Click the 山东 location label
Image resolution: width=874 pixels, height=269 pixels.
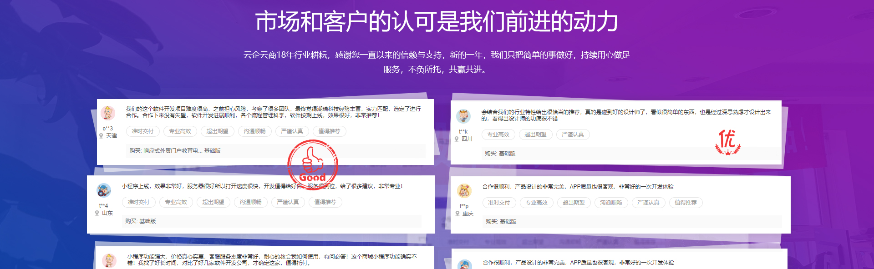click(107, 213)
